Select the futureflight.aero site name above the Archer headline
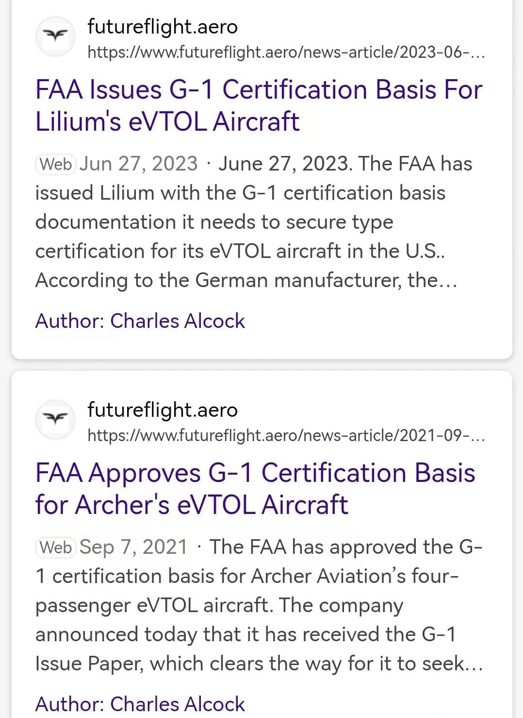This screenshot has height=718, width=523. tap(163, 410)
